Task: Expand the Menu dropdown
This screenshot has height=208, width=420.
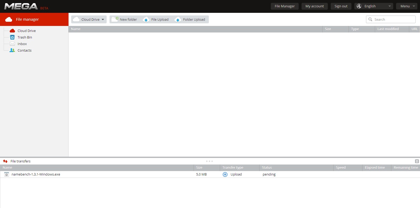Action: point(407,6)
